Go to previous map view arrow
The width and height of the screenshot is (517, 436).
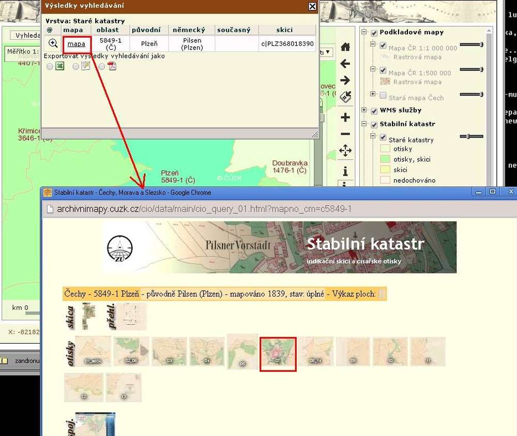(345, 64)
